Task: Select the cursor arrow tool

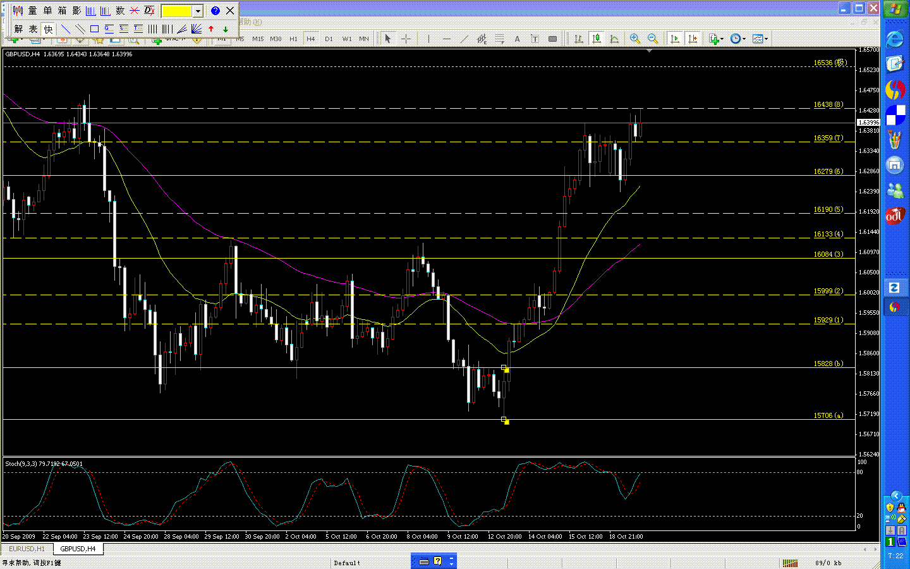Action: [x=388, y=39]
